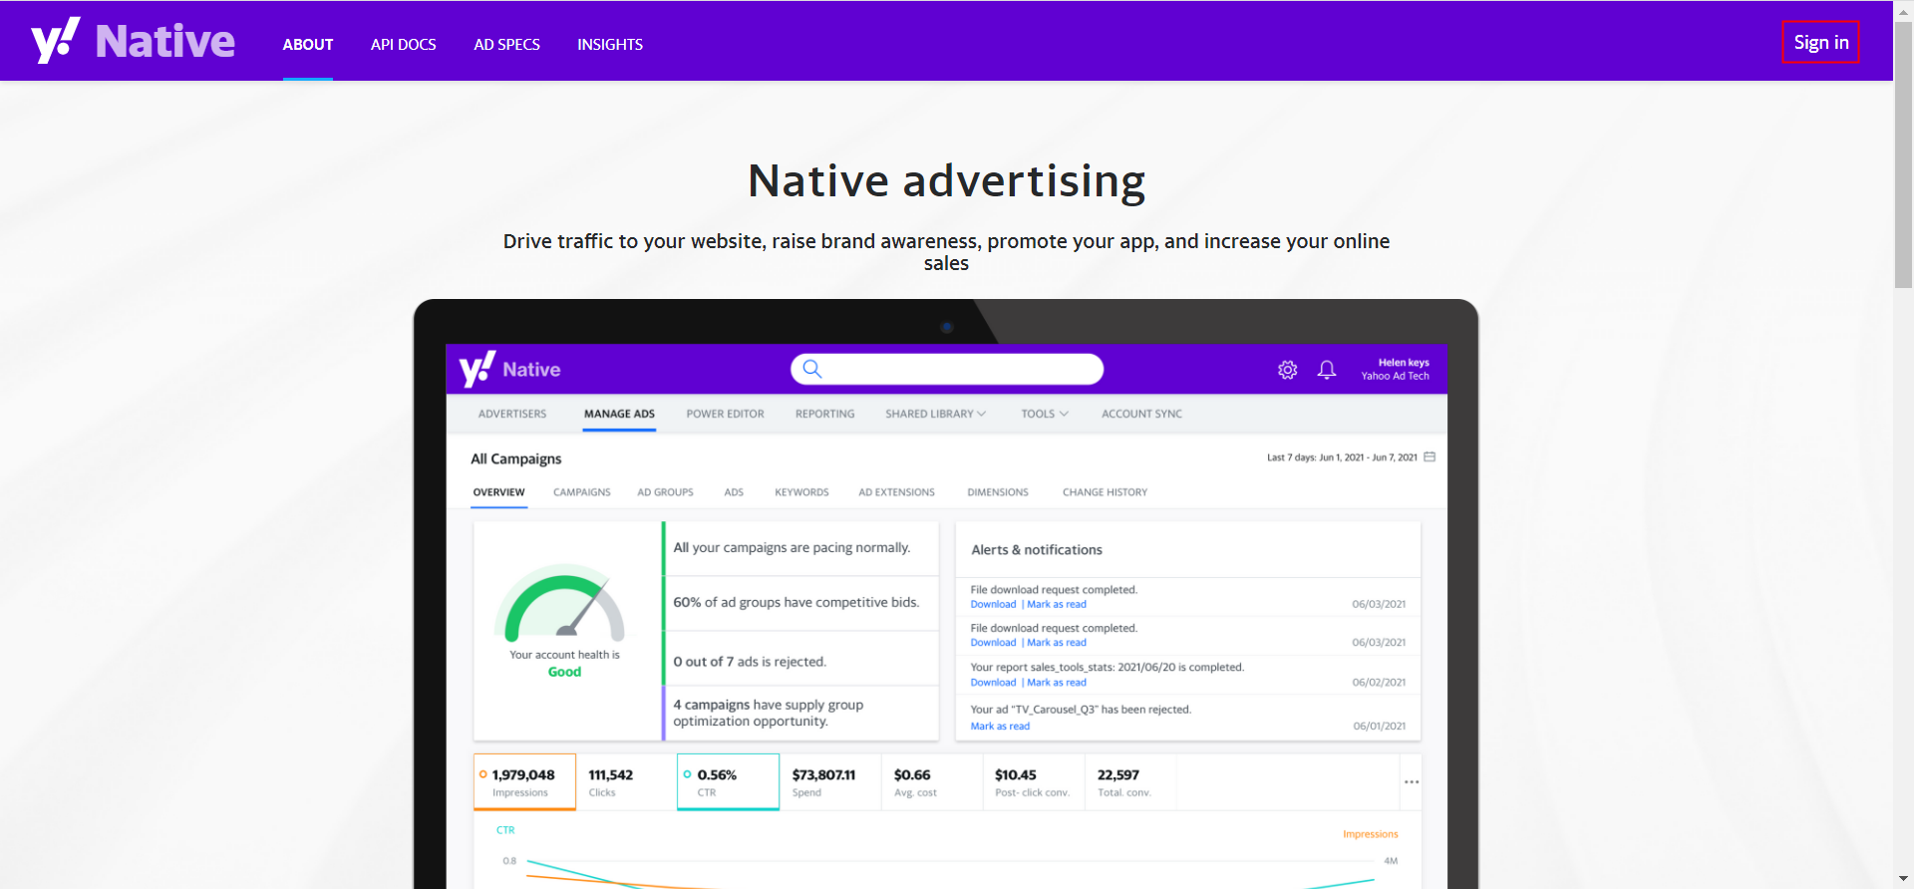Image resolution: width=1914 pixels, height=889 pixels.
Task: Select the AD GROUPS sub-tab
Action: pos(665,492)
